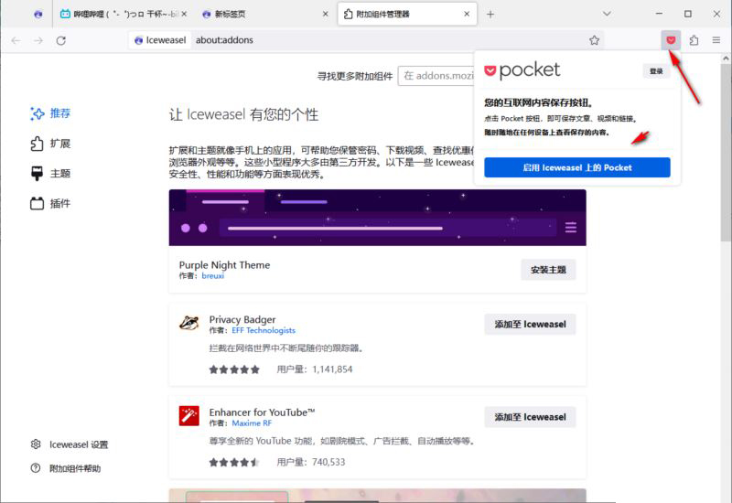
Task: Click the Enhancer for YouTube icon
Action: [x=188, y=416]
